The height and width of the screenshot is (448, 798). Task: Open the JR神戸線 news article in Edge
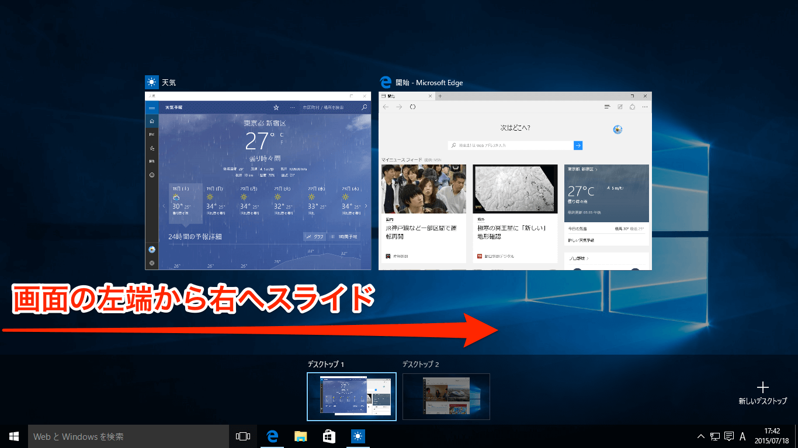424,214
